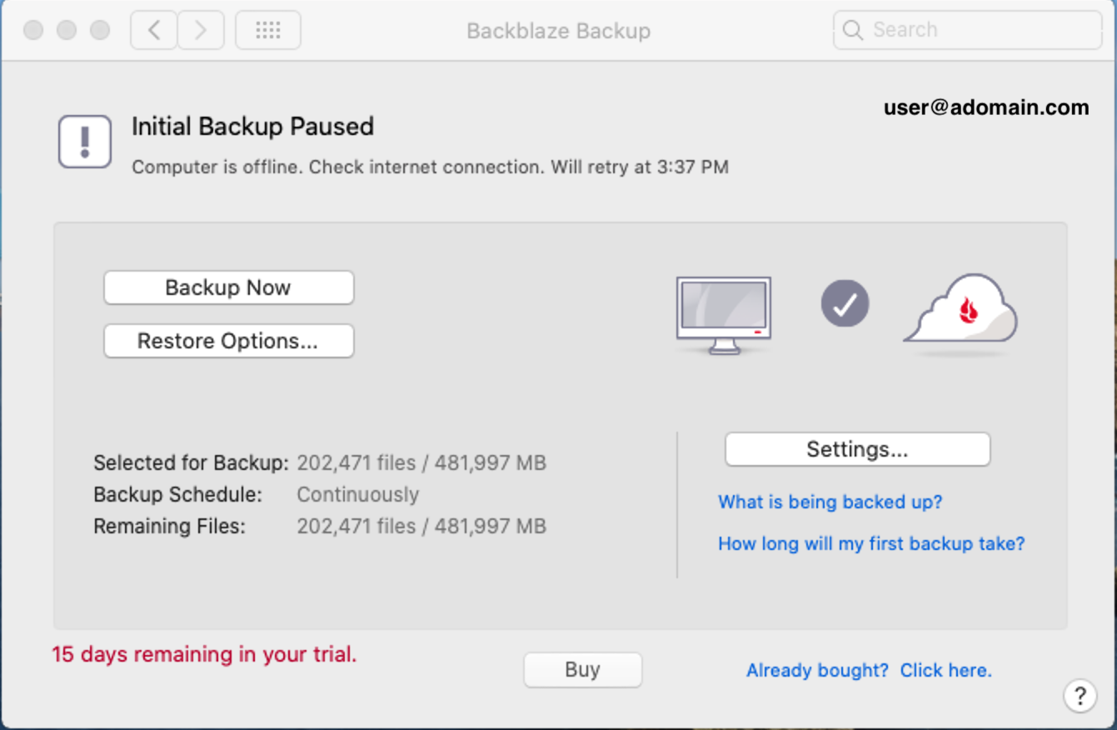Screen dimensions: 1117x730
Task: Click "Initial Backup Paused" heading
Action: tap(252, 127)
